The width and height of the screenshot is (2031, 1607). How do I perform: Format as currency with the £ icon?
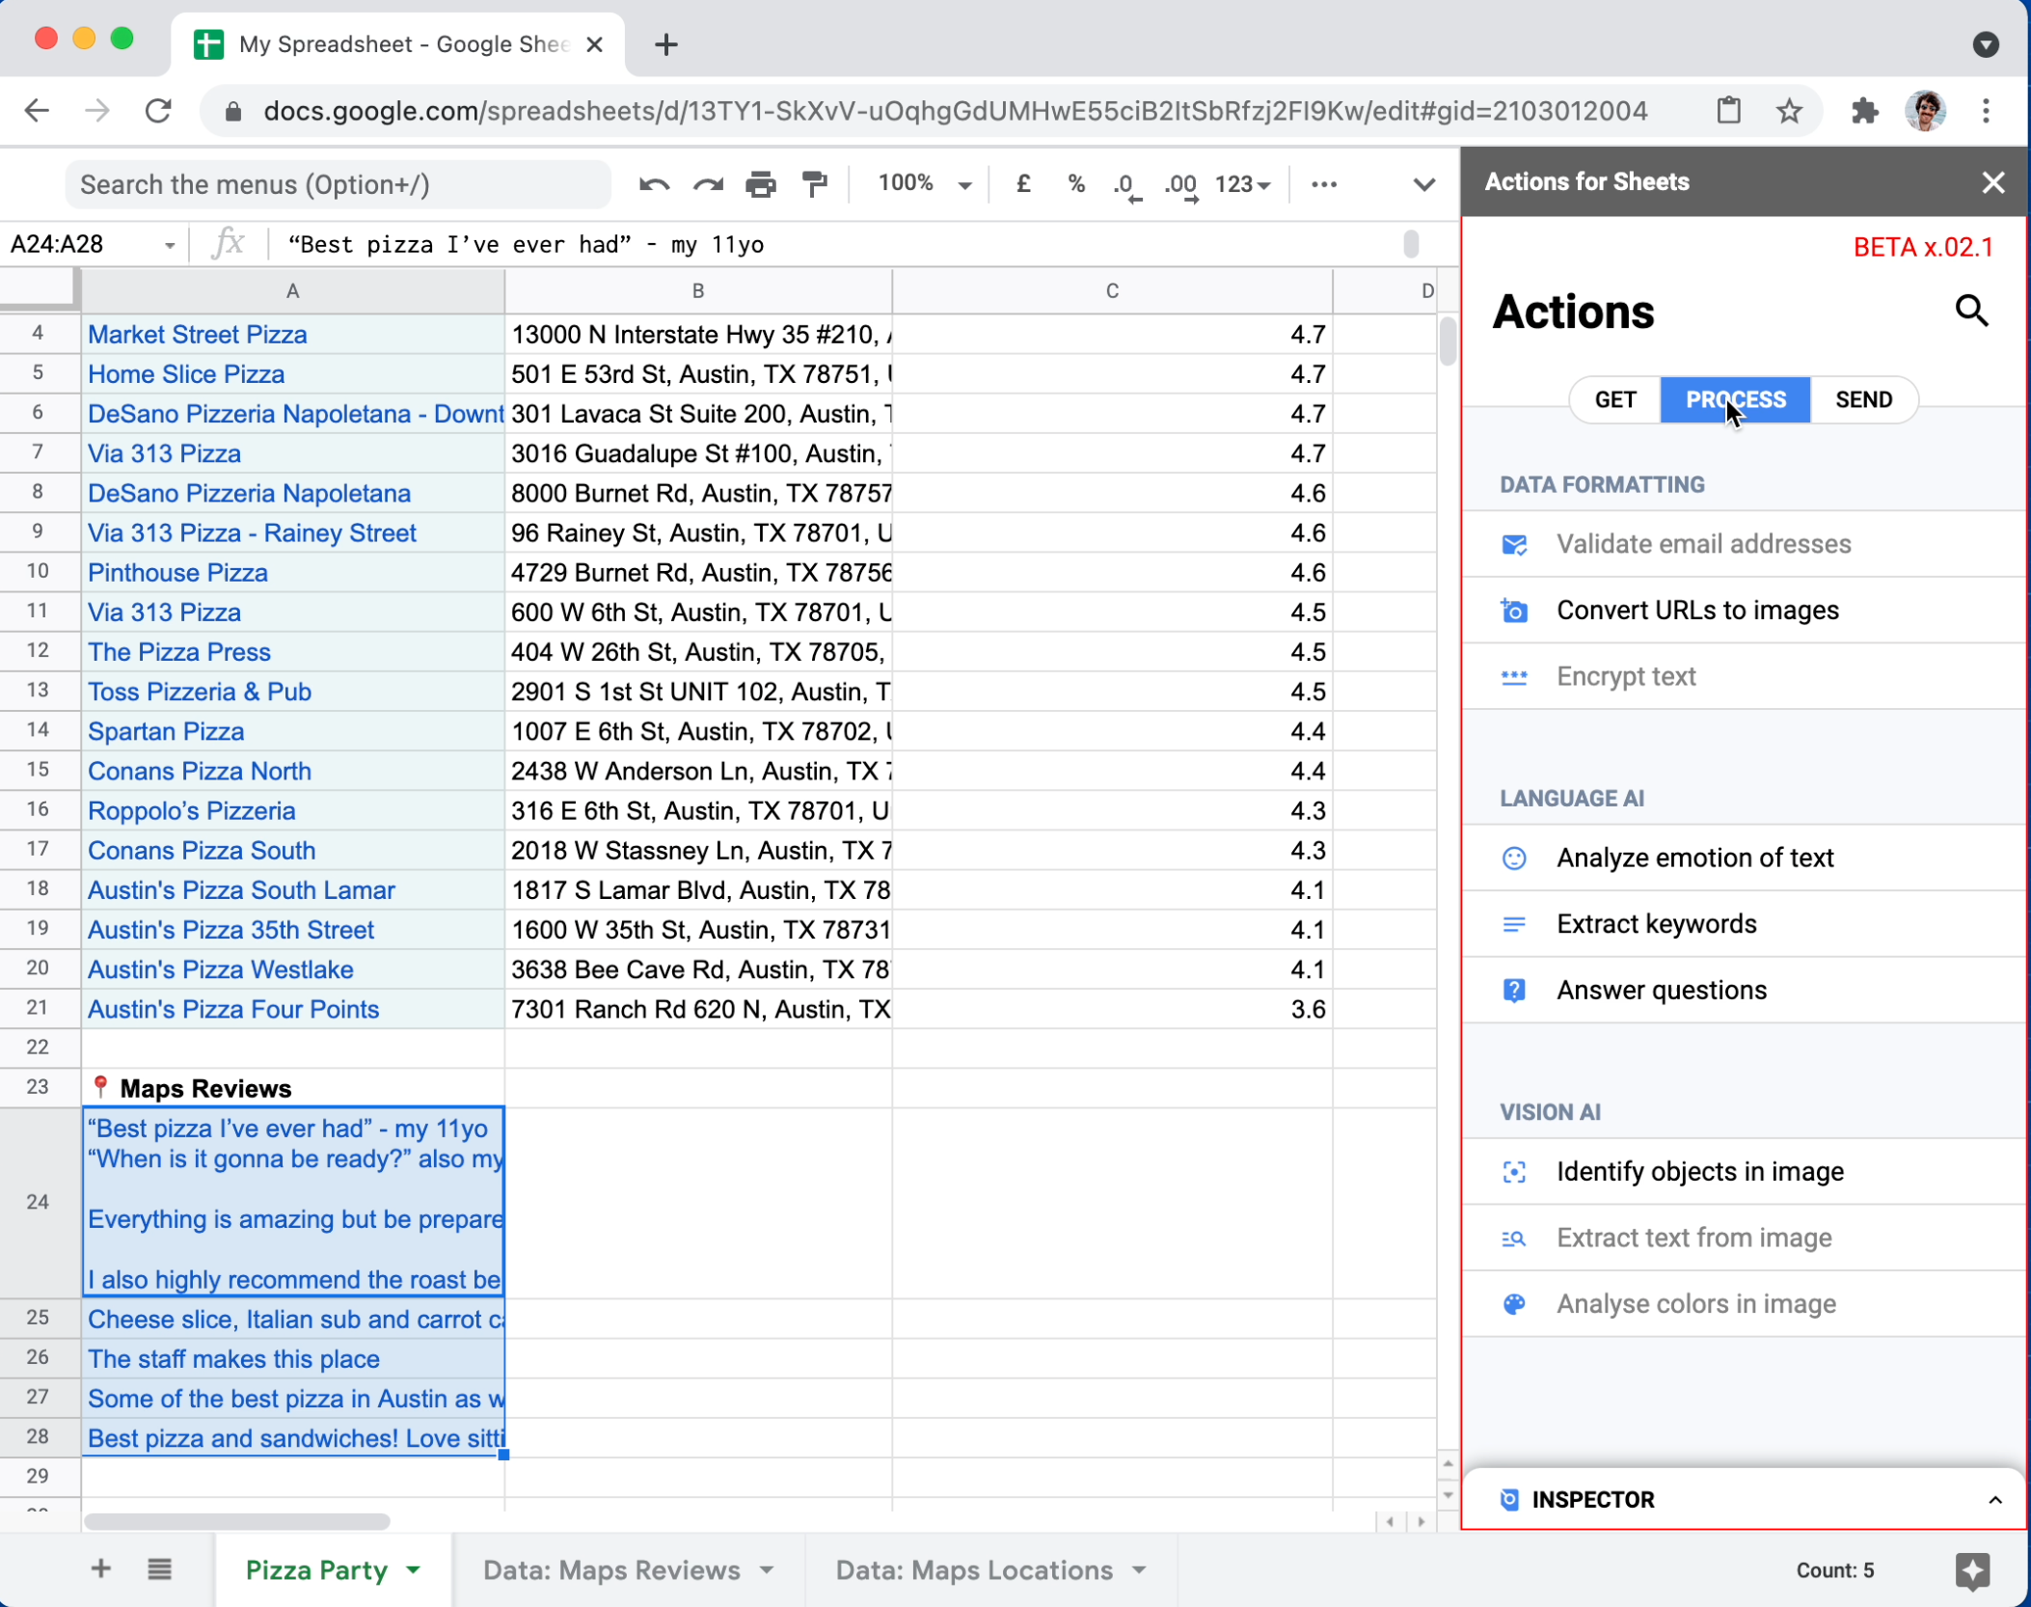tap(1023, 184)
